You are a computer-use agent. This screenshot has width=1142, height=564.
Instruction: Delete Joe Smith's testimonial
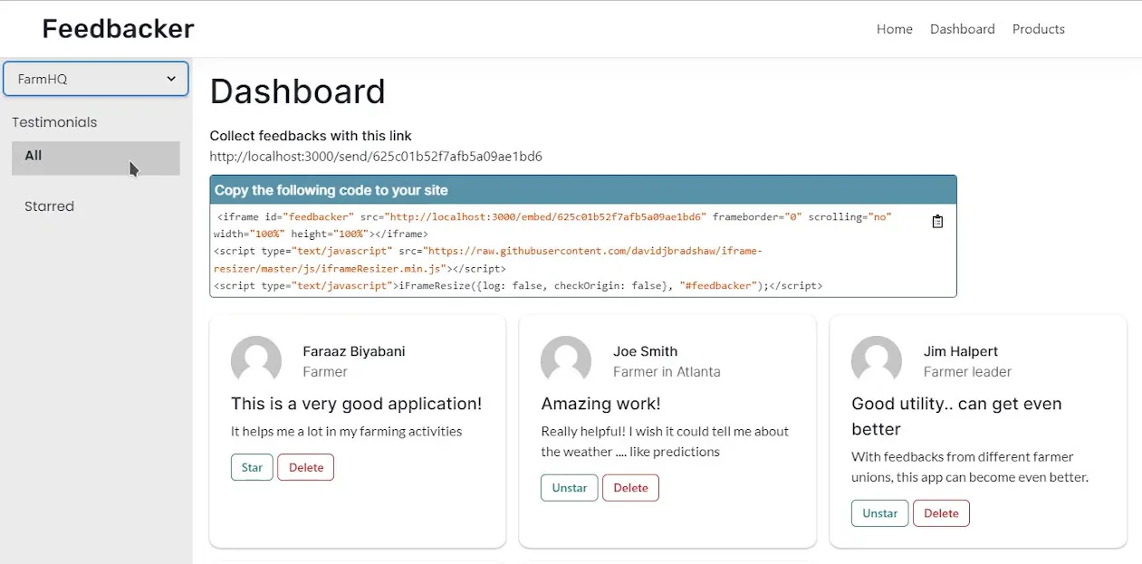[630, 487]
